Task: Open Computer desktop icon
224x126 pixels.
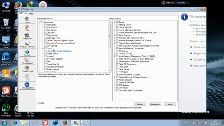Action: click(6, 7)
